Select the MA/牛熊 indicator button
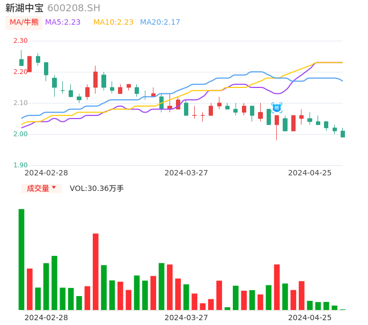368x325 pixels. 24,23
